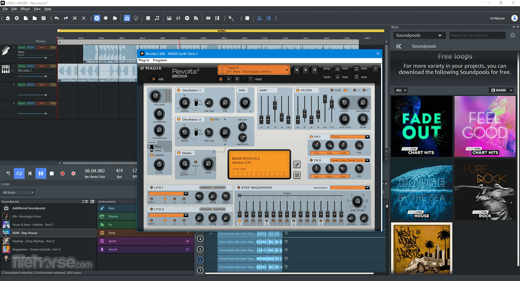The width and height of the screenshot is (520, 281).
Task: Adjust the track 1 bass volume slider
Action: (46, 57)
